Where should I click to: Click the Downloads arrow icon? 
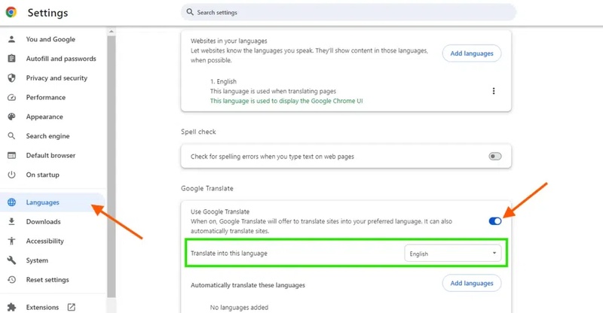pos(11,222)
